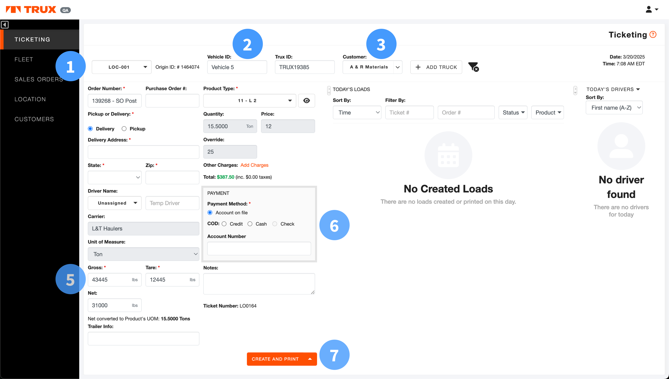
Task: Click the Add Truck button
Action: 436,67
